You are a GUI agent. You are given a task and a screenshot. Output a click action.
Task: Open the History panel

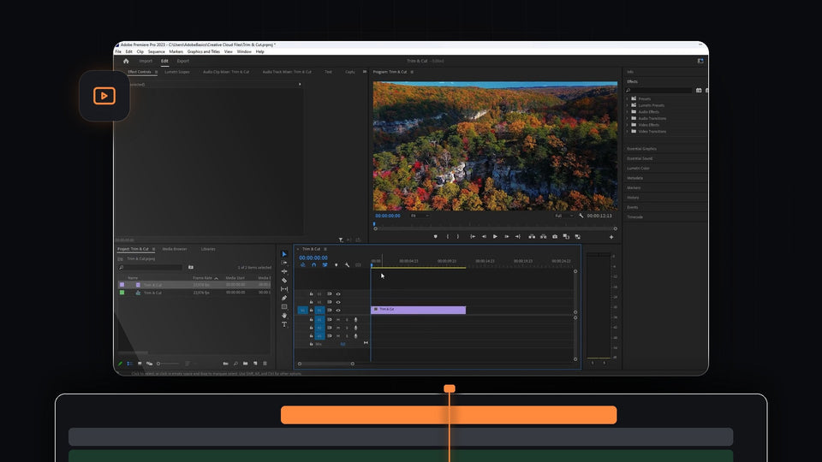click(633, 198)
